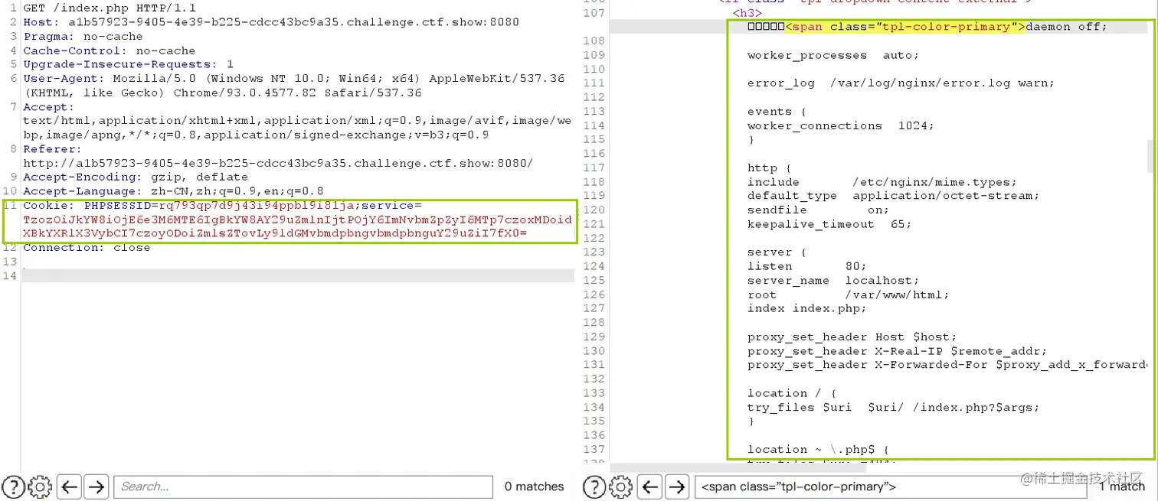Click the base64 service cookie value

(x=297, y=226)
